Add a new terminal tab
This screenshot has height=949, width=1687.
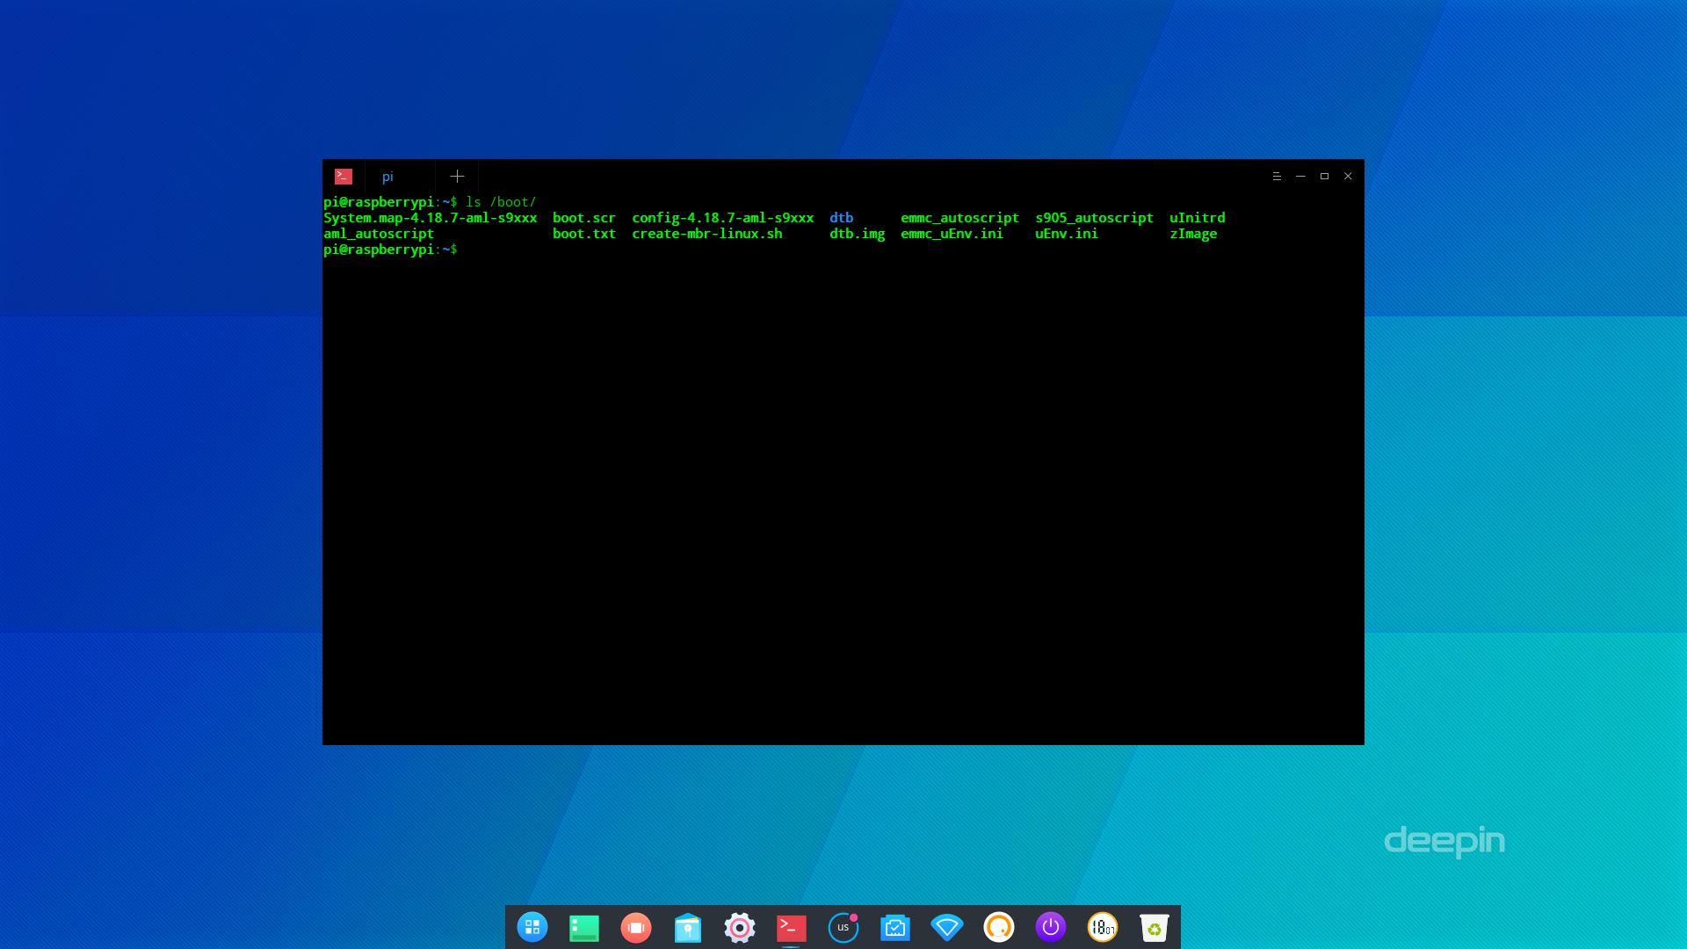457,176
